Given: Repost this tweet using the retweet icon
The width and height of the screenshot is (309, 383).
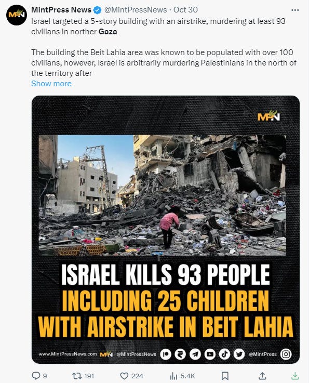Looking at the screenshot, I should [77, 376].
